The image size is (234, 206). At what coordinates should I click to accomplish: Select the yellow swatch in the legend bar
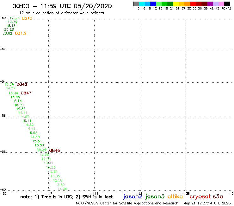point(176,4)
